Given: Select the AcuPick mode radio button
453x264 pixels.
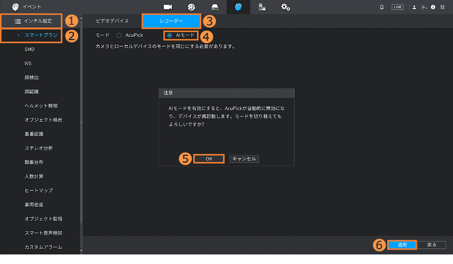Looking at the screenshot, I should click(119, 35).
